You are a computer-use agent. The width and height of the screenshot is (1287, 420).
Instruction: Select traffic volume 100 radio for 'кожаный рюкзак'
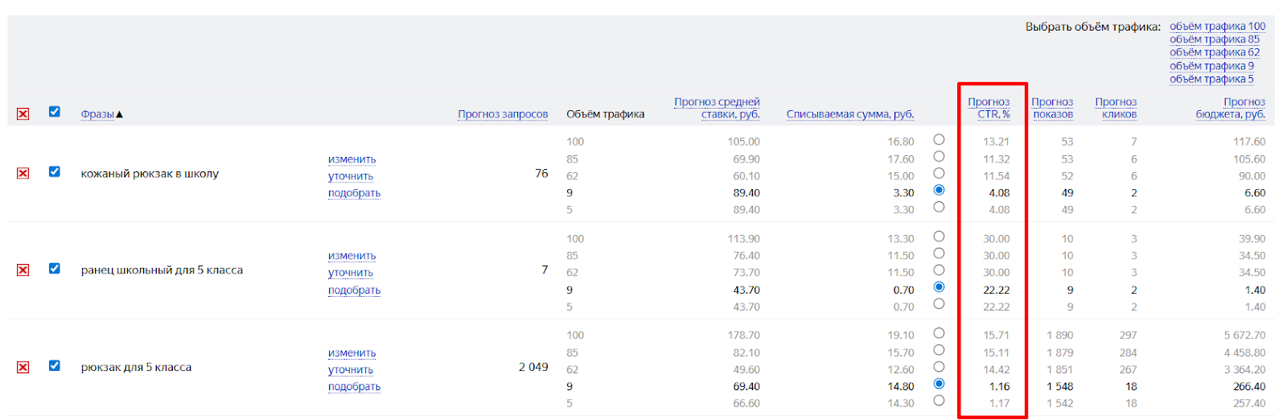939,139
